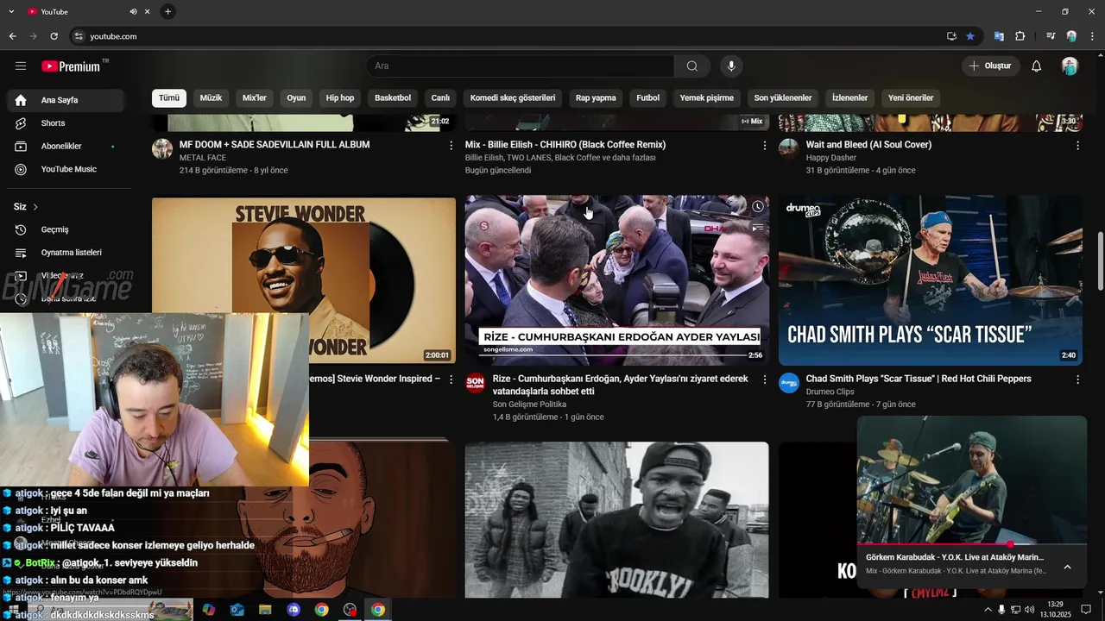Open Geçmiş history in sidebar
The width and height of the screenshot is (1105, 621).
[x=66, y=229]
